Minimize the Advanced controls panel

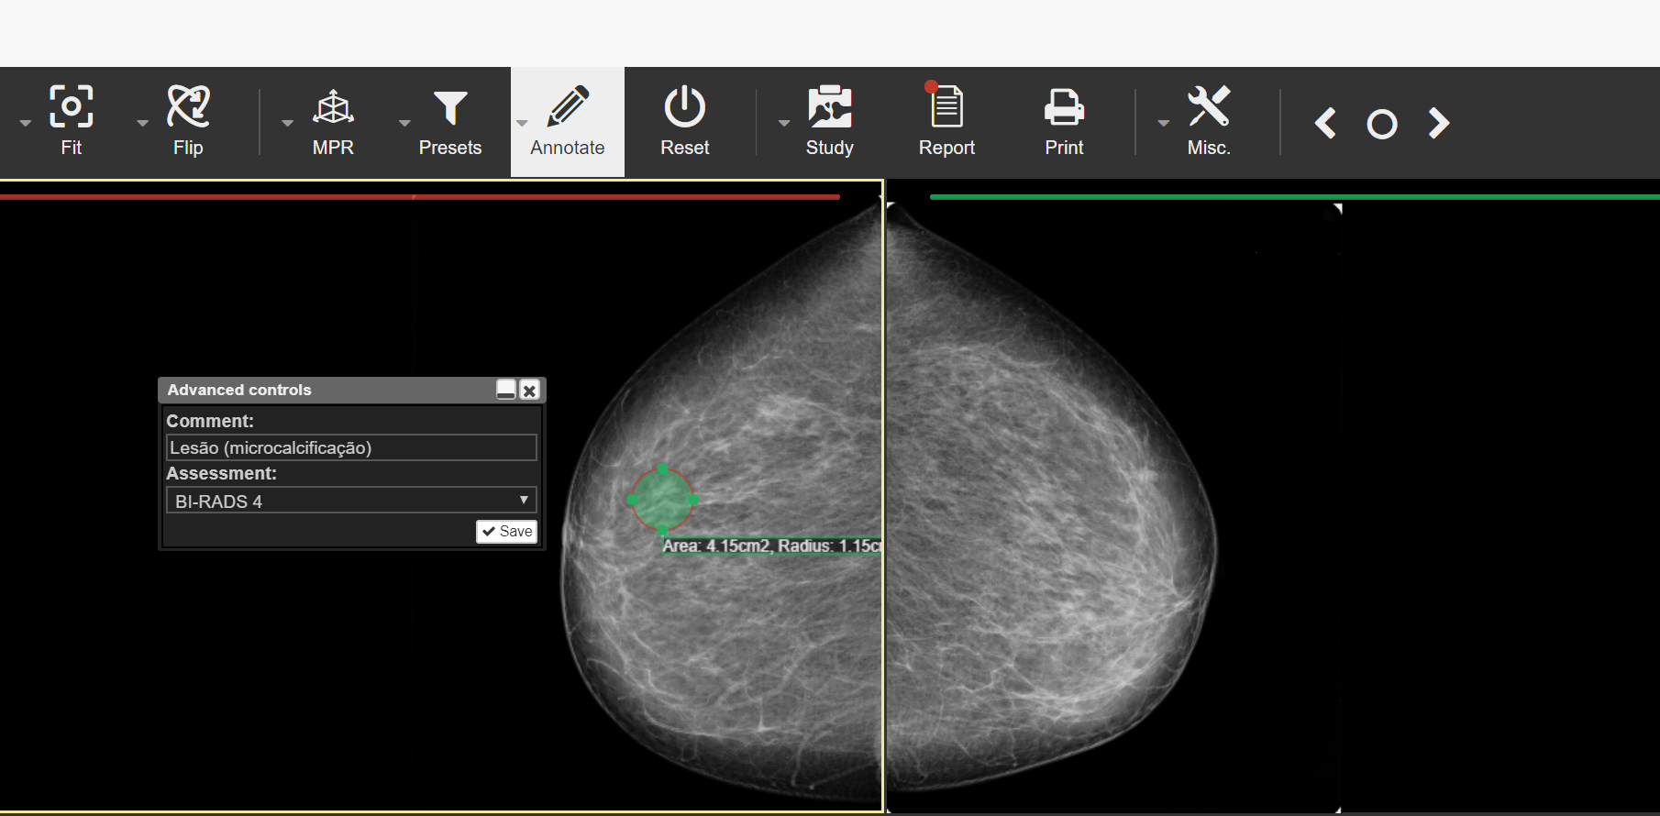tap(506, 390)
